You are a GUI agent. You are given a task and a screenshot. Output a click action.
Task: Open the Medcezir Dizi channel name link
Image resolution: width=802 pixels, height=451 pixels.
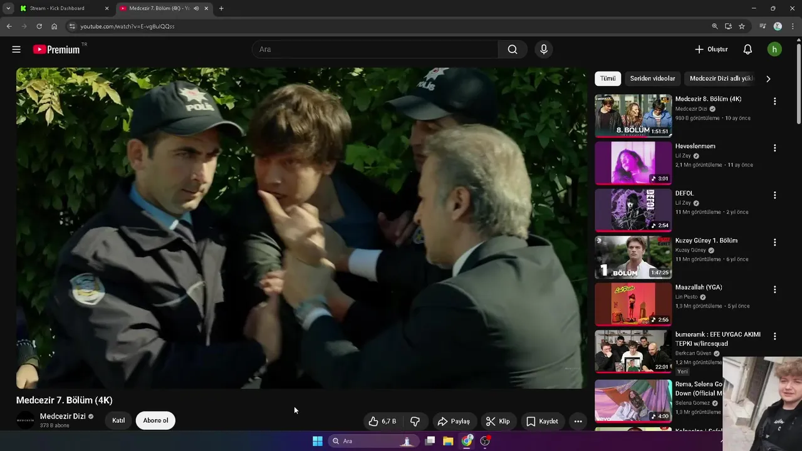point(63,417)
